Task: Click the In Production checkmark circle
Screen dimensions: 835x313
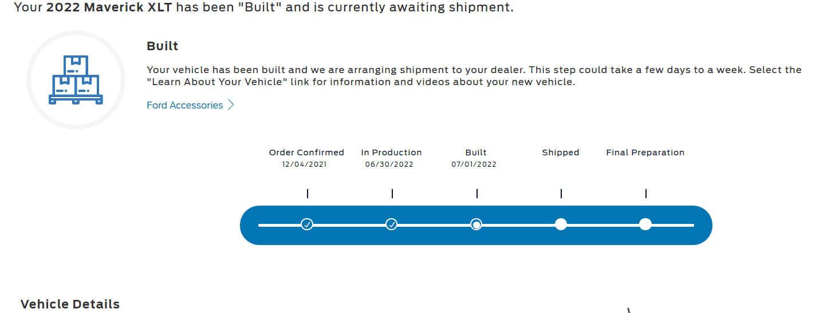Action: point(392,224)
